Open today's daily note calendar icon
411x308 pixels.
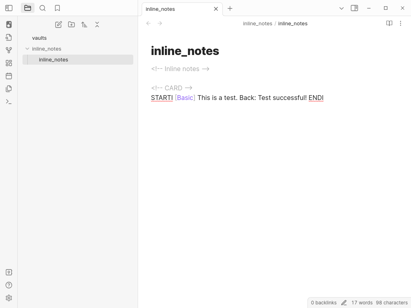(x=9, y=76)
